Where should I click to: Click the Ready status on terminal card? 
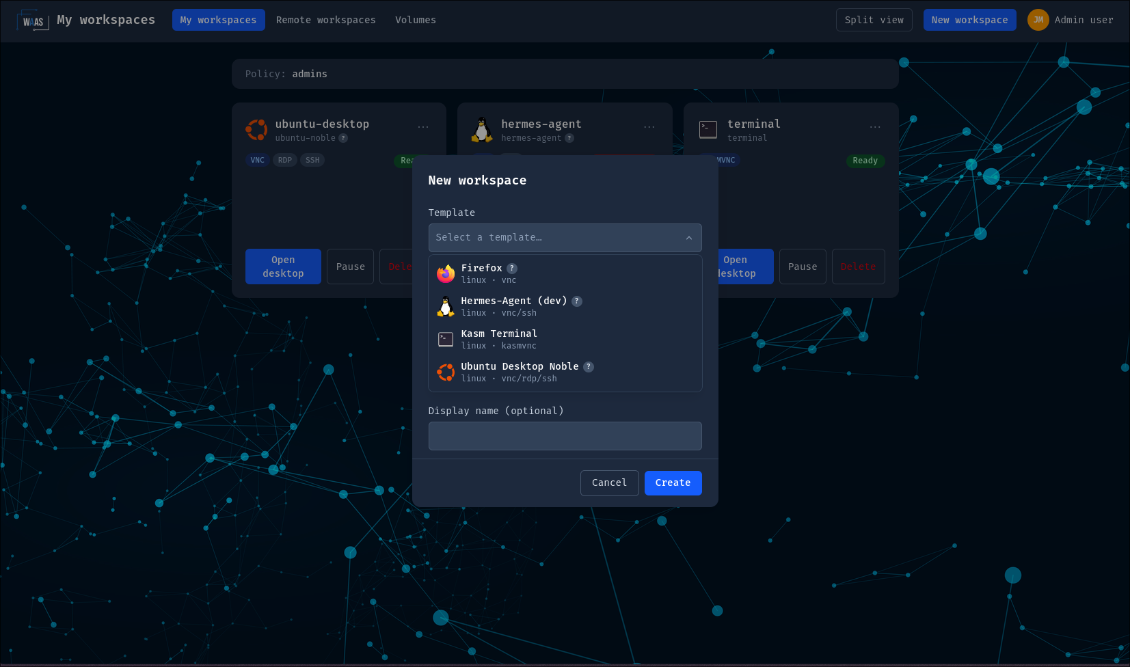tap(865, 161)
